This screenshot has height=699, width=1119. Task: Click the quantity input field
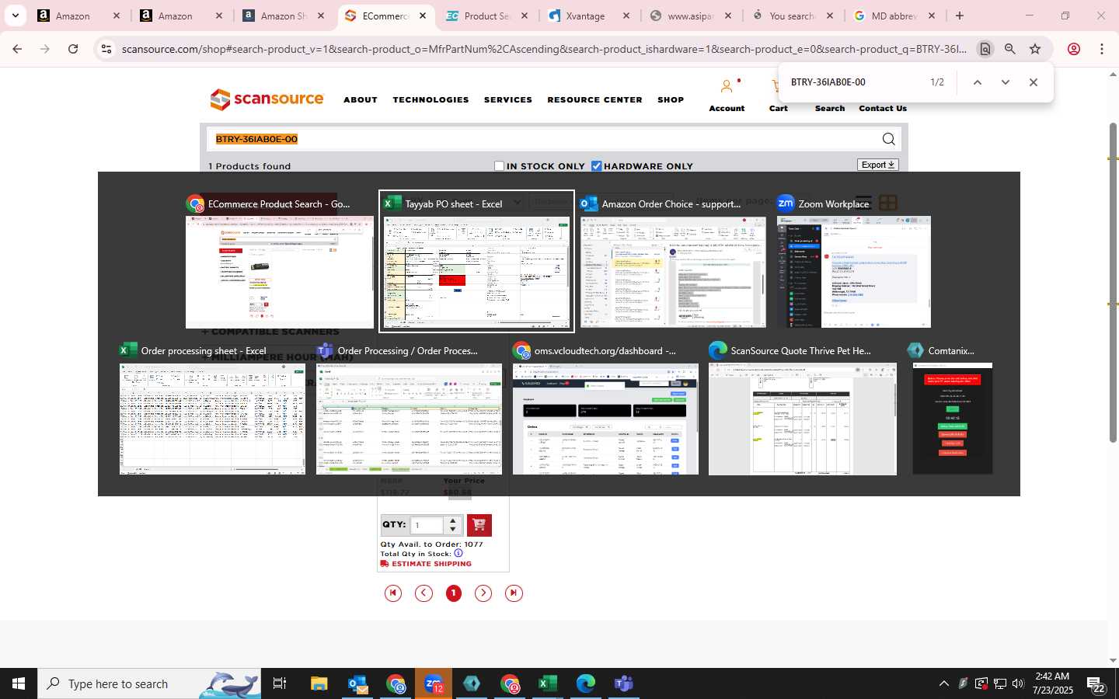click(x=427, y=525)
